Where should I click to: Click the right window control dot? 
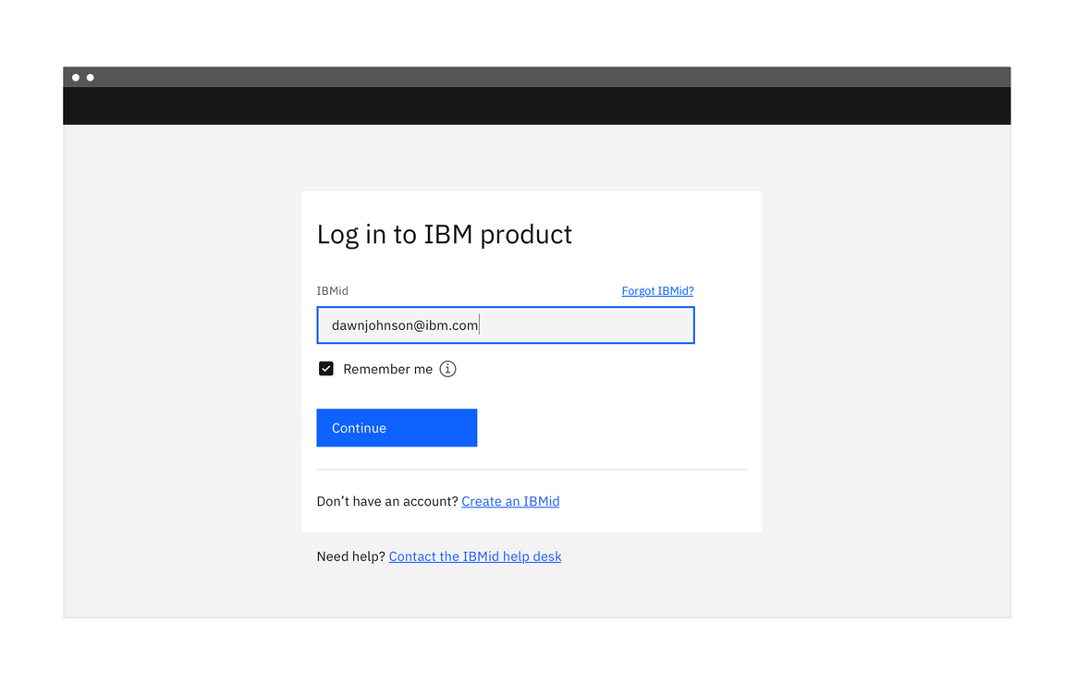pyautogui.click(x=90, y=77)
